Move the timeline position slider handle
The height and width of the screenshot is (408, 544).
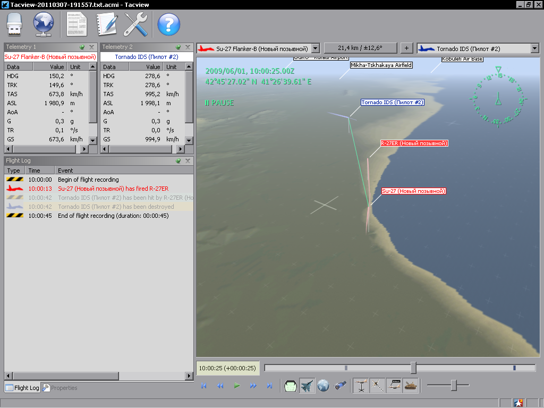point(413,368)
